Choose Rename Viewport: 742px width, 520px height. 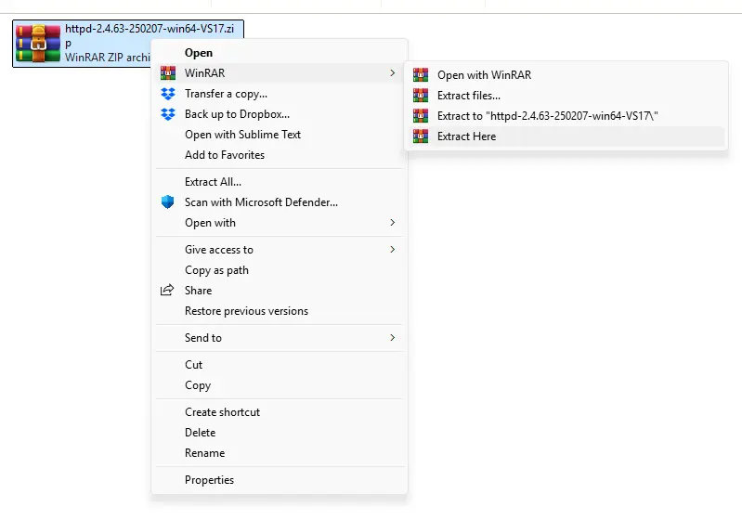point(280,453)
